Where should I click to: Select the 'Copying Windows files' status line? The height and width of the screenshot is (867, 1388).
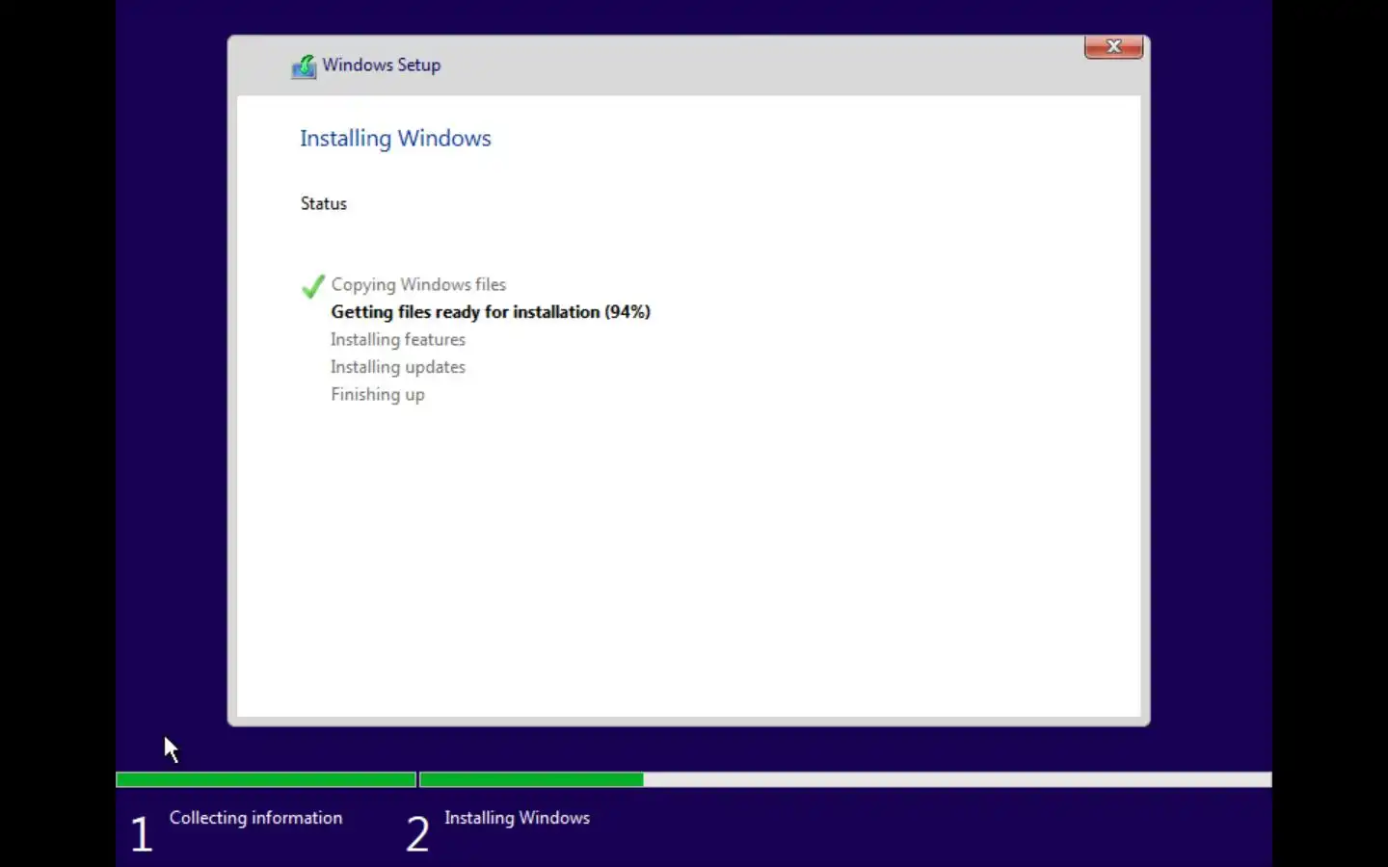point(418,284)
